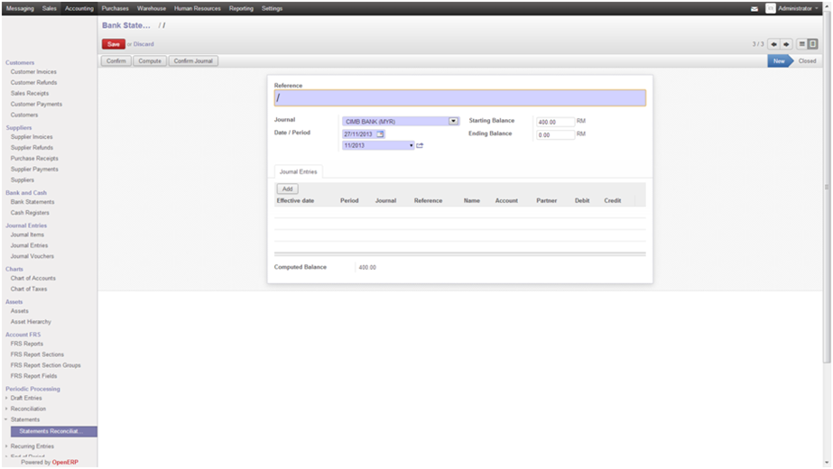Viewport: 833px width, 469px height.
Task: Click the OpenERP link in footer
Action: point(65,462)
